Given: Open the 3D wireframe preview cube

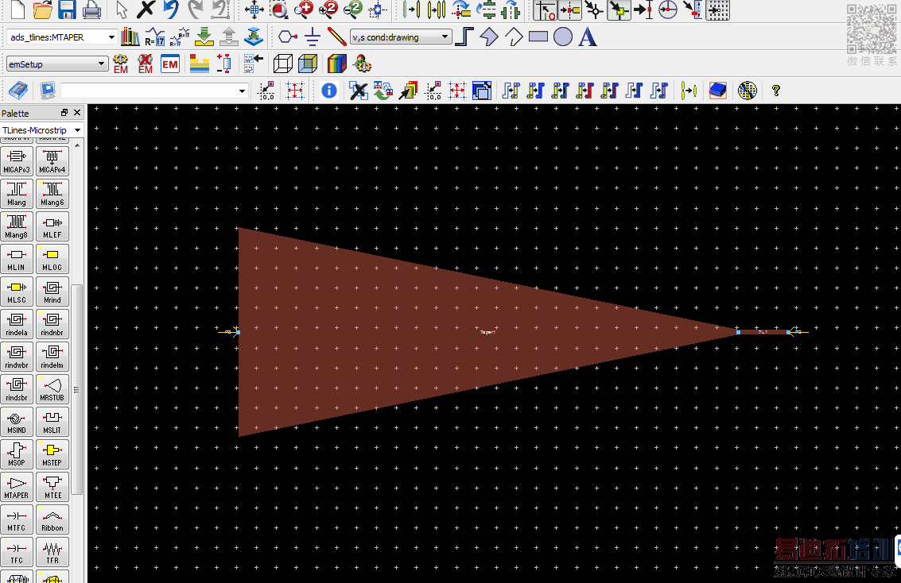Looking at the screenshot, I should click(x=283, y=64).
